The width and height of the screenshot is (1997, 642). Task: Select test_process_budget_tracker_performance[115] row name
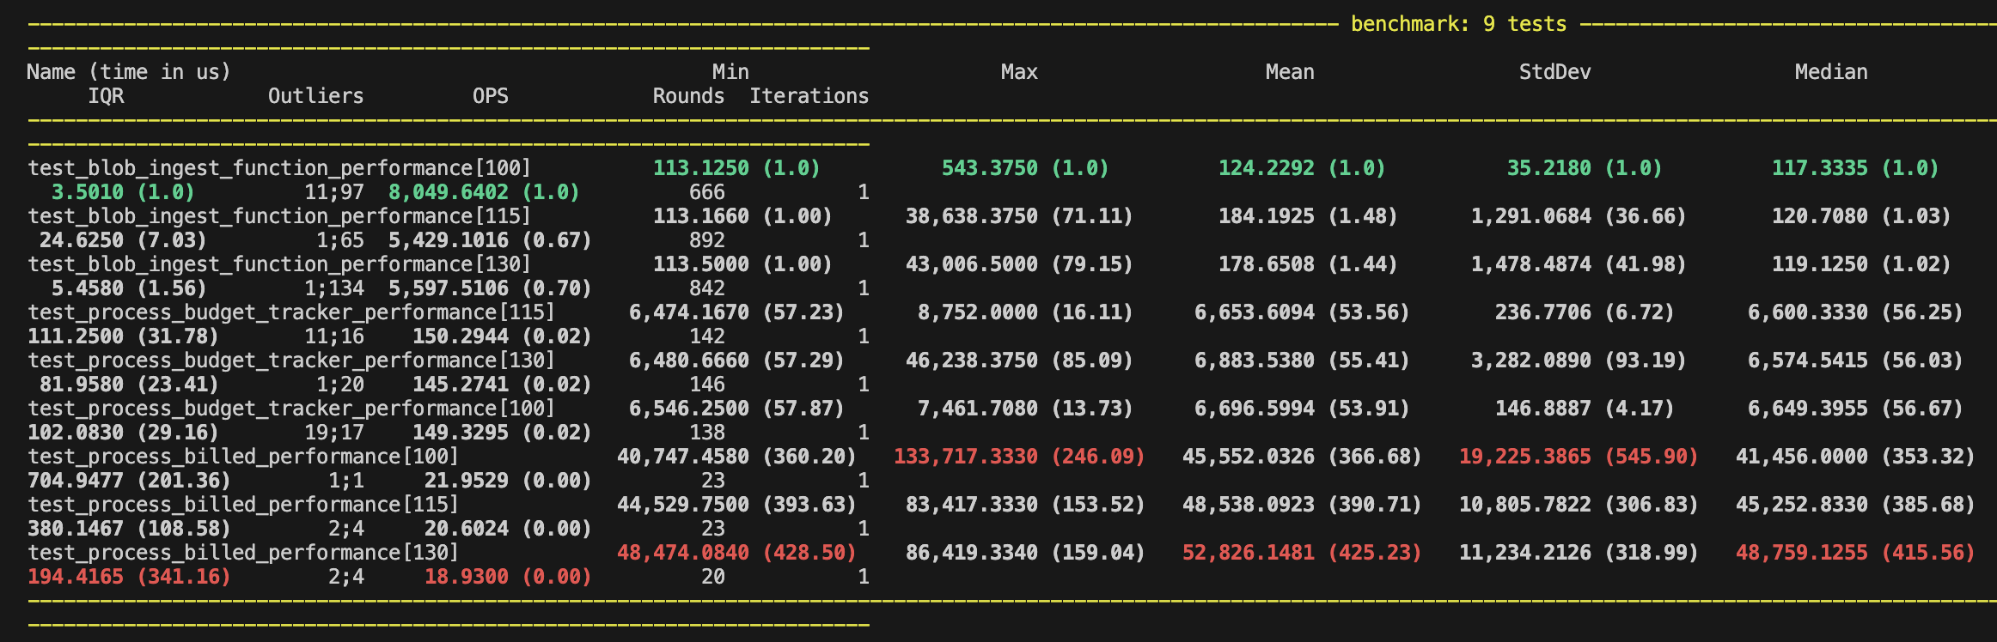[x=291, y=312]
